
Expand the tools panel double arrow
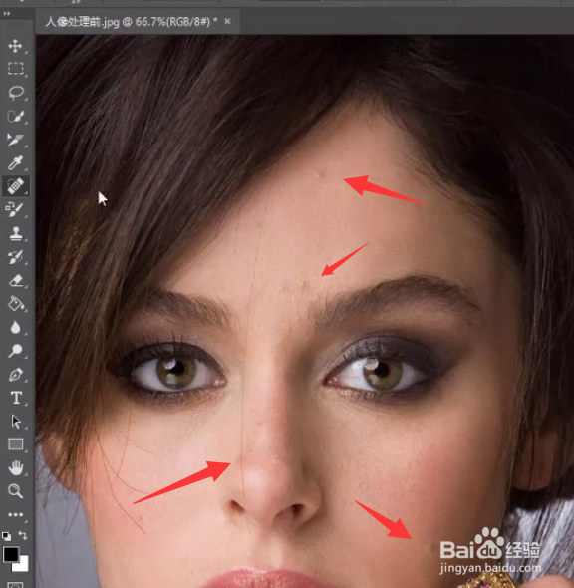coord(7,14)
